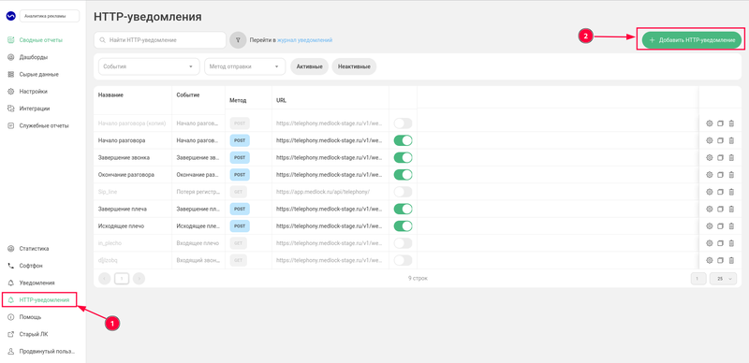749x363 pixels.
Task: Delete the djjlzobq notification
Action: [731, 261]
